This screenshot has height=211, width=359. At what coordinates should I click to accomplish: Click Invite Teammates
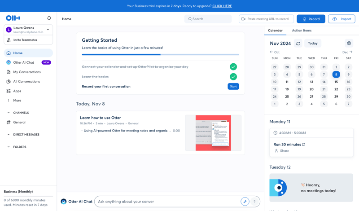click(x=28, y=40)
